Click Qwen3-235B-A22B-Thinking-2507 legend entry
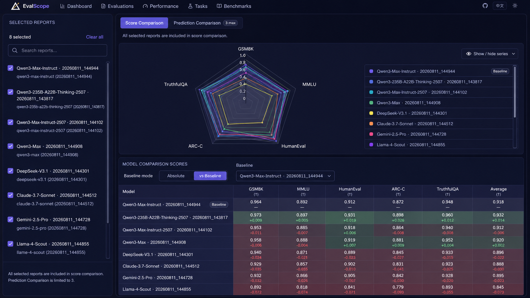 (x=439, y=82)
